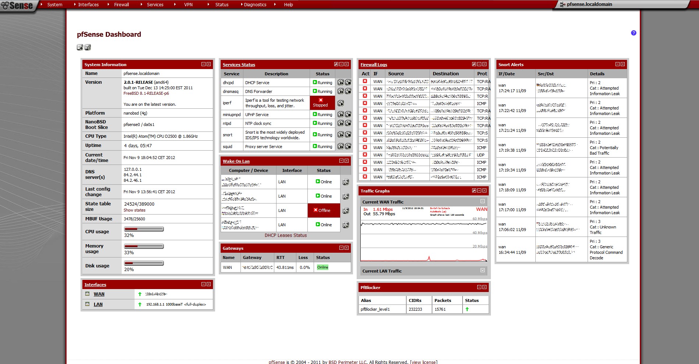Image resolution: width=699 pixels, height=364 pixels.
Task: Click the Online status of WAN gateway
Action: coord(322,267)
